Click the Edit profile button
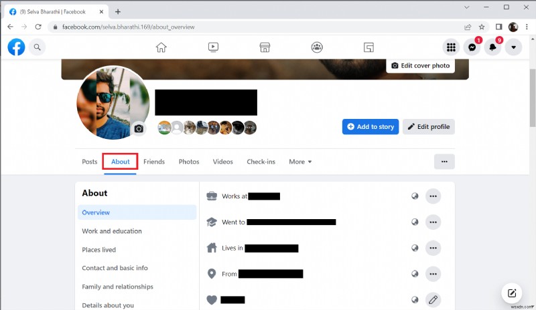This screenshot has width=536, height=310. tap(429, 126)
